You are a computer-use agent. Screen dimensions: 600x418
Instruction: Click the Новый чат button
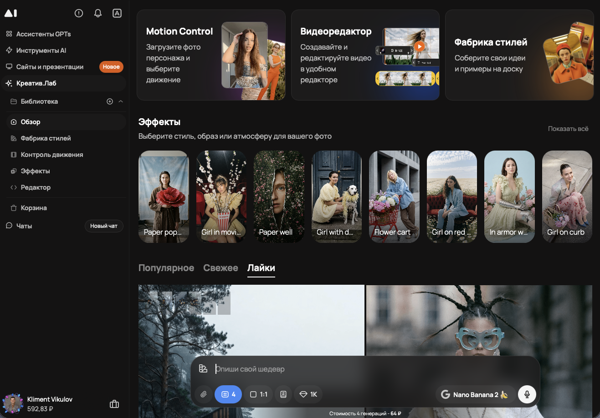pos(104,226)
